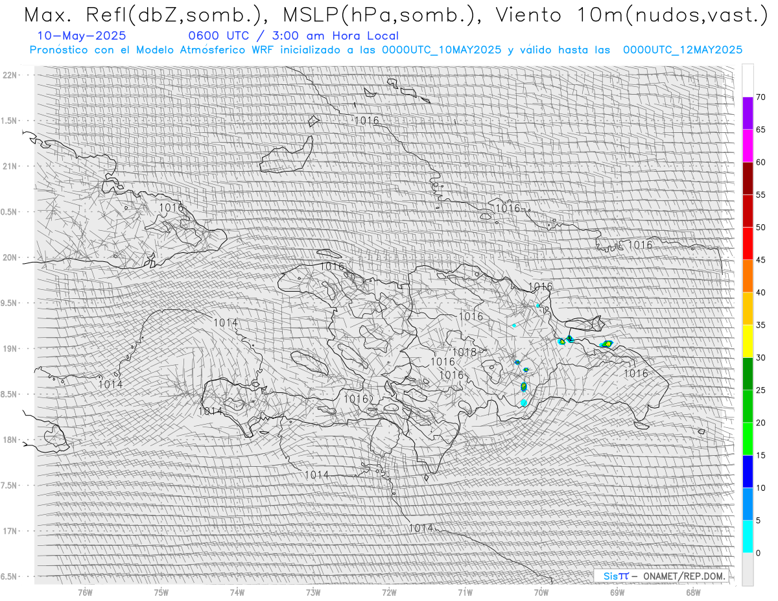Pick the blue 10-15 dBZ colorbar segment
The height and width of the screenshot is (601, 778).
point(748,471)
